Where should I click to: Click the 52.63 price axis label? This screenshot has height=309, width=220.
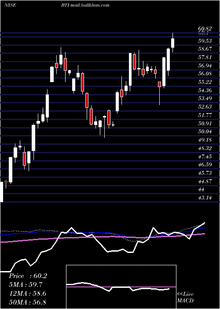(205, 107)
